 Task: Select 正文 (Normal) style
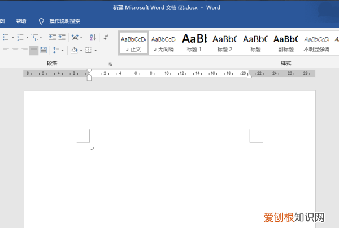(133, 43)
